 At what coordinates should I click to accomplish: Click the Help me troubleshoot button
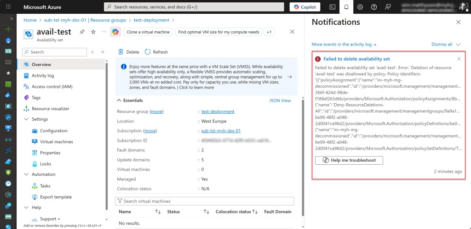click(349, 160)
